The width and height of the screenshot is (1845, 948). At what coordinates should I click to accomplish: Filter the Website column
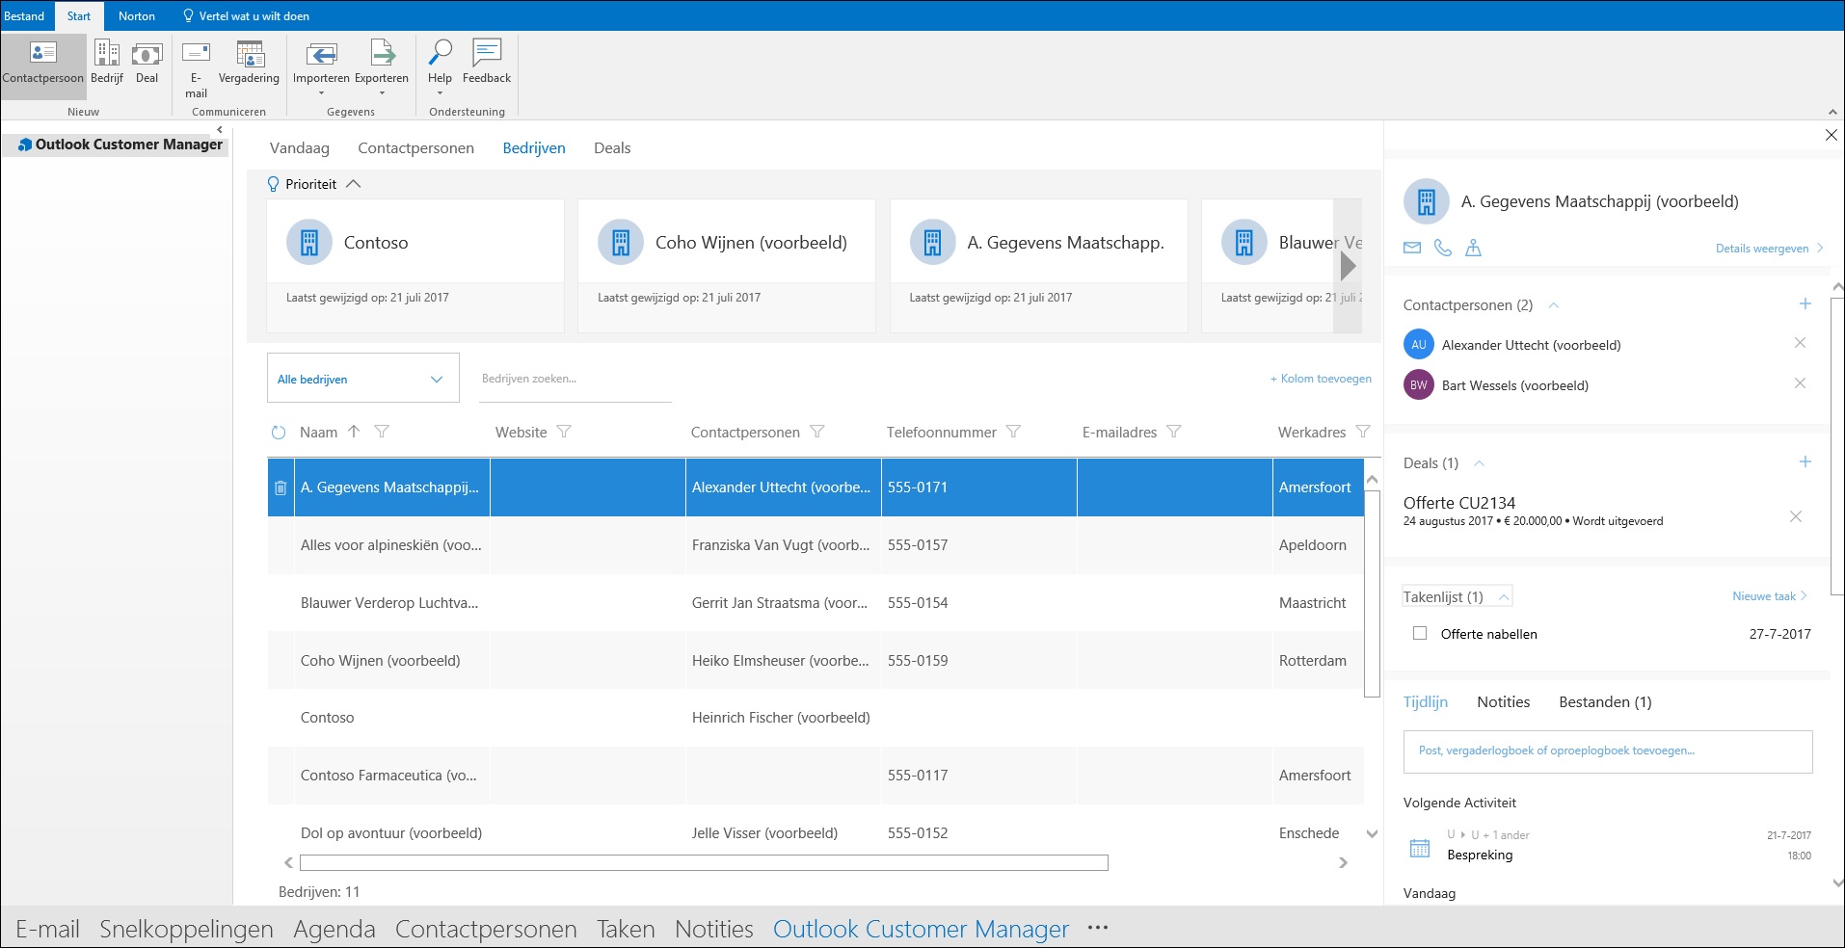tap(564, 432)
